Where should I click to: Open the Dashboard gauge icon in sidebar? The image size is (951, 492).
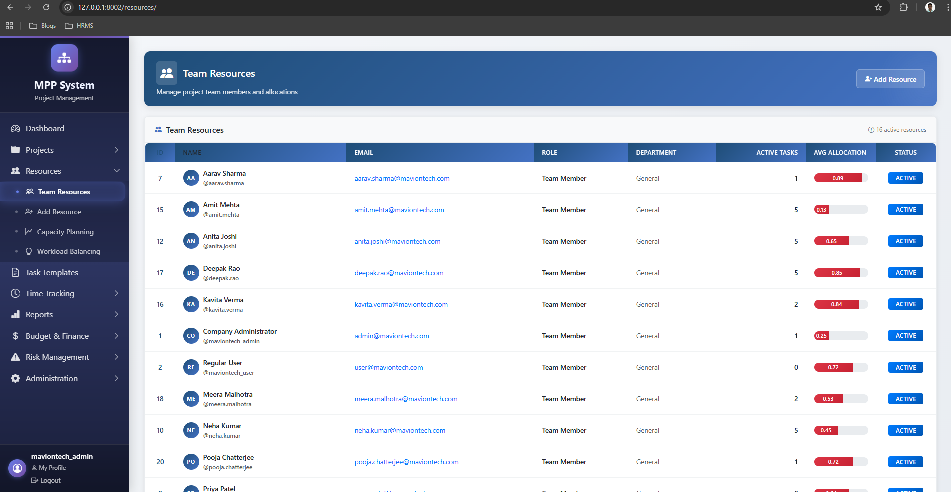click(x=15, y=129)
